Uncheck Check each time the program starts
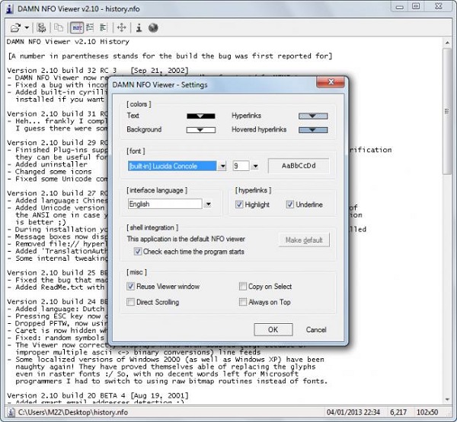The width and height of the screenshot is (457, 422). (138, 252)
